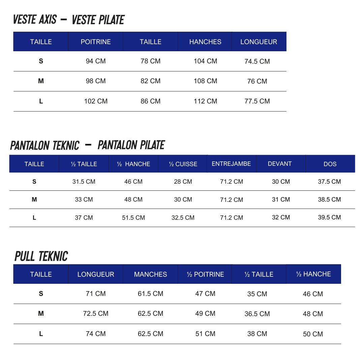Image resolution: width=364 pixels, height=364 pixels.
Task: Click the POITRINE header in the Veste table
Action: pos(96,42)
